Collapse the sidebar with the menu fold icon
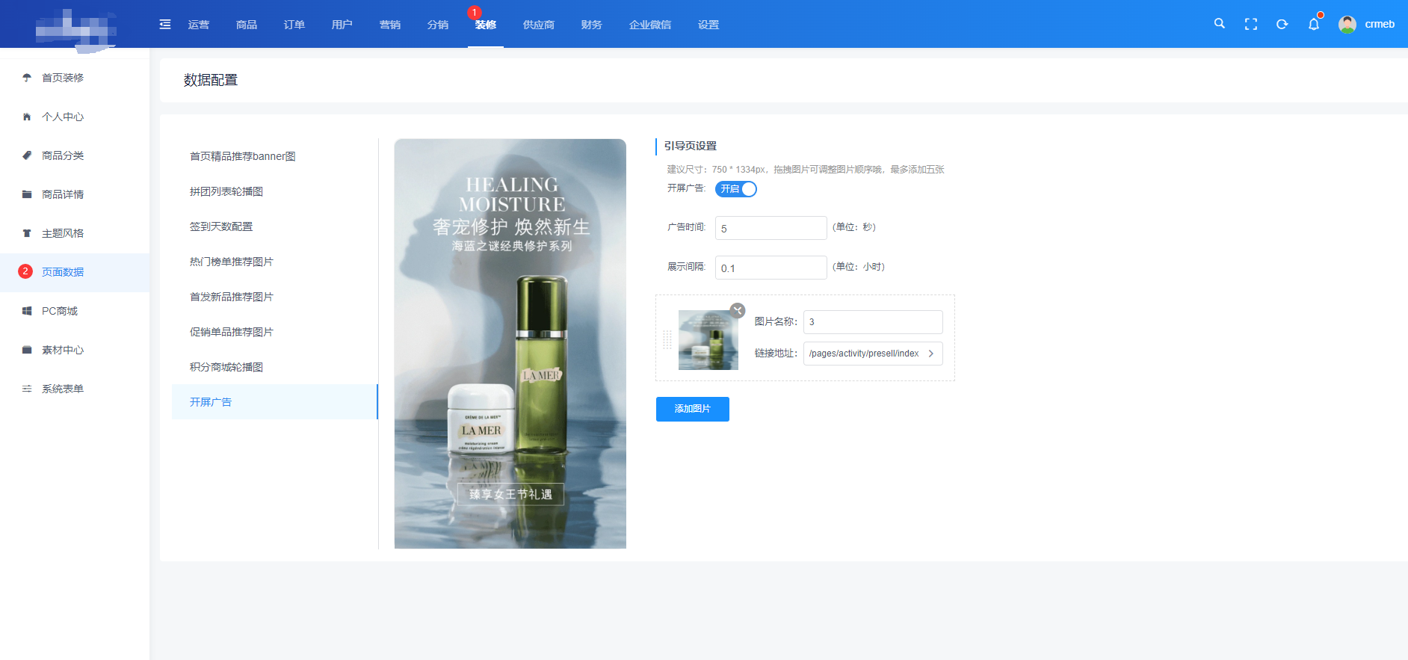Viewport: 1408px width, 660px height. pyautogui.click(x=165, y=25)
